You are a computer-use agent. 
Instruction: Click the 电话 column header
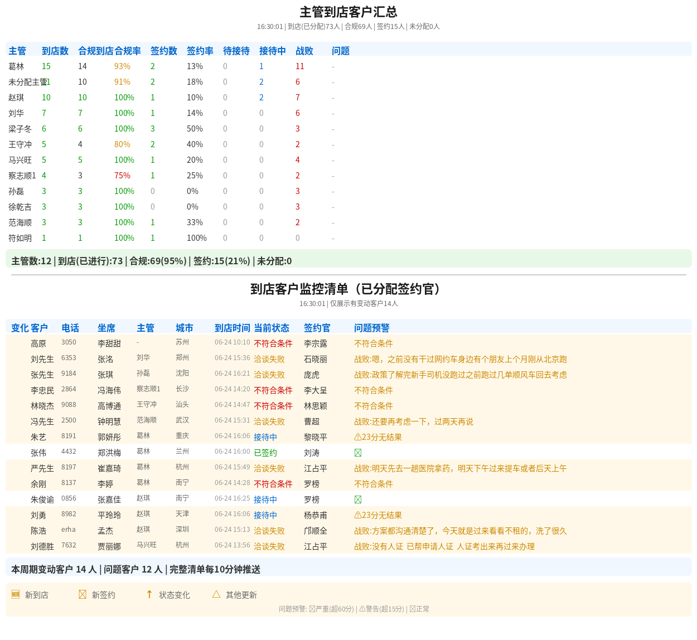[70, 328]
